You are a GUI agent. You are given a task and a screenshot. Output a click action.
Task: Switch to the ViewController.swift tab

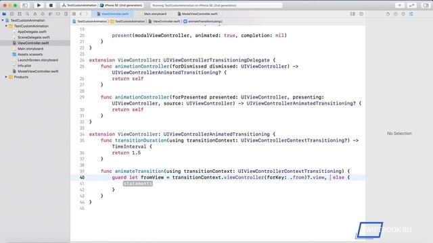coord(113,13)
